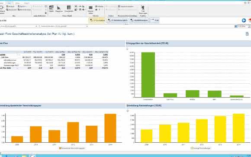
Task: Click the Cash Flow panel header bar
Action: click(62, 43)
